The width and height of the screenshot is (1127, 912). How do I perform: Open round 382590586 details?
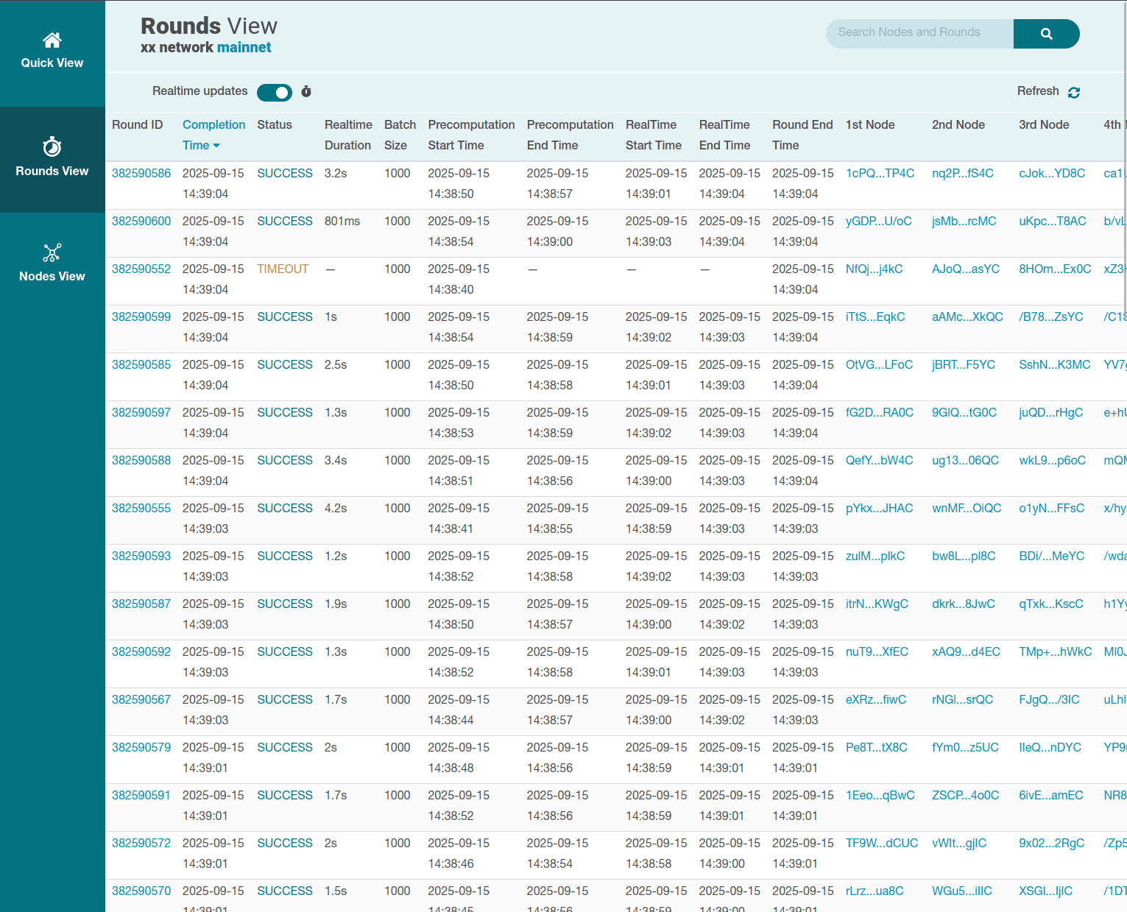(x=141, y=174)
